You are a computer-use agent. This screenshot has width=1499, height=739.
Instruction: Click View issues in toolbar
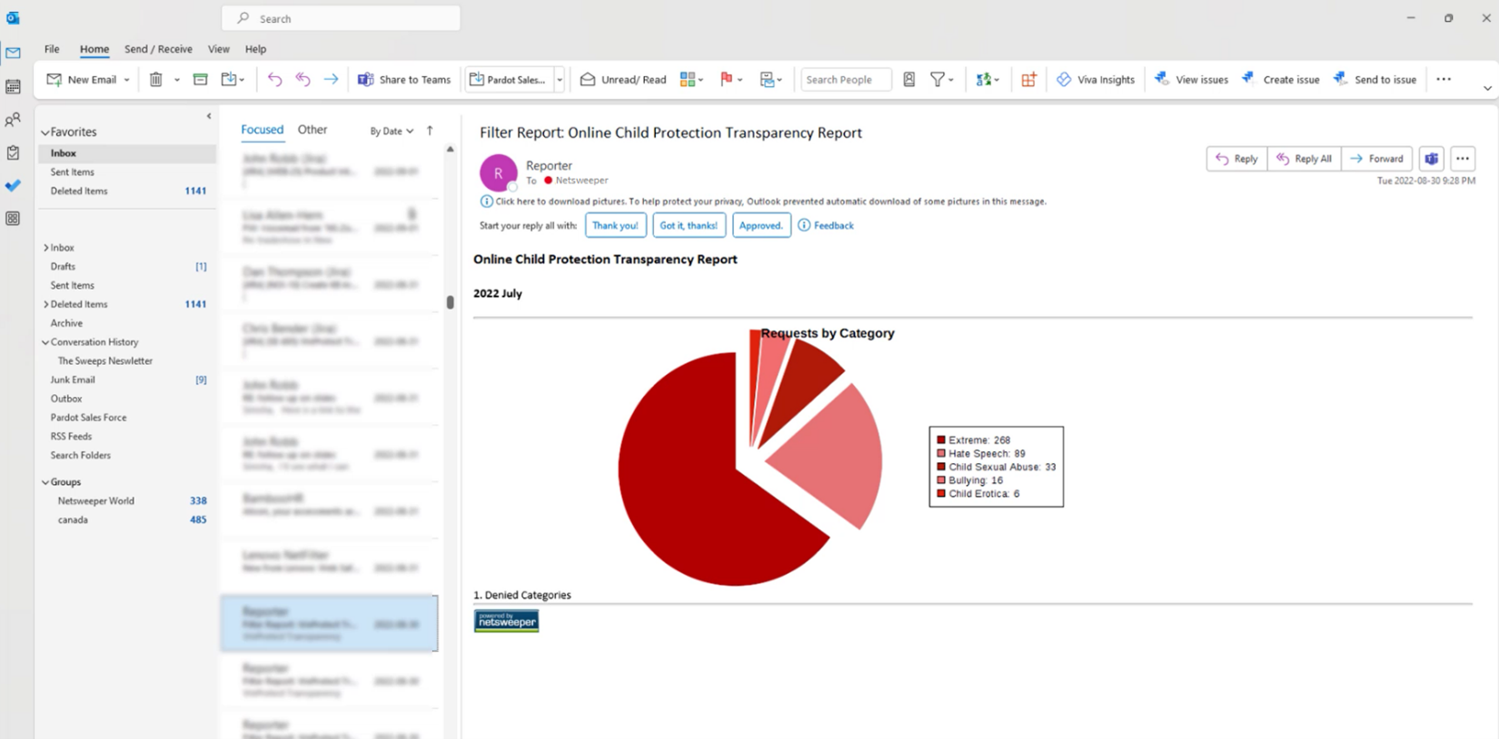coord(1191,80)
